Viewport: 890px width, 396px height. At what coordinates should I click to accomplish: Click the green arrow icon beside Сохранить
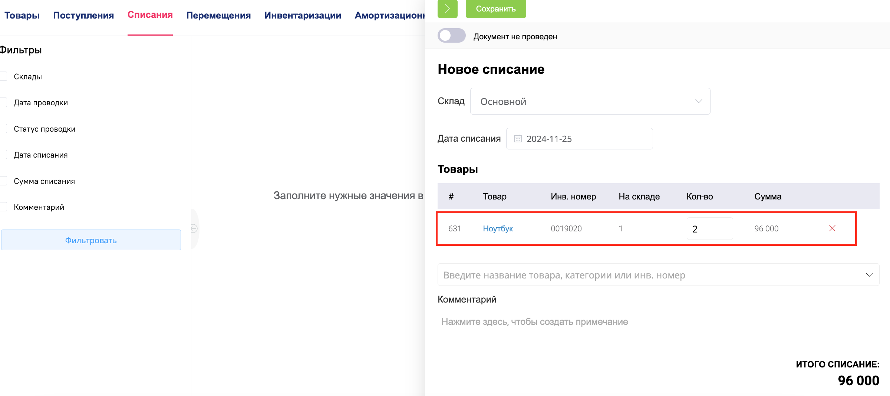tap(448, 9)
